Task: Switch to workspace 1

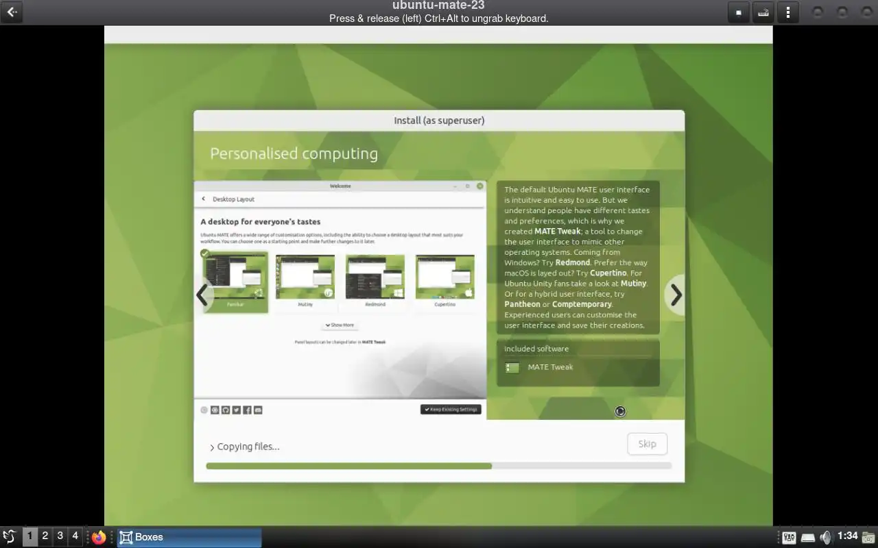Action: click(x=30, y=536)
